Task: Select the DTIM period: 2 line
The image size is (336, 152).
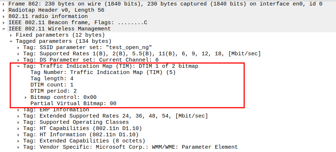Action: click(54, 91)
